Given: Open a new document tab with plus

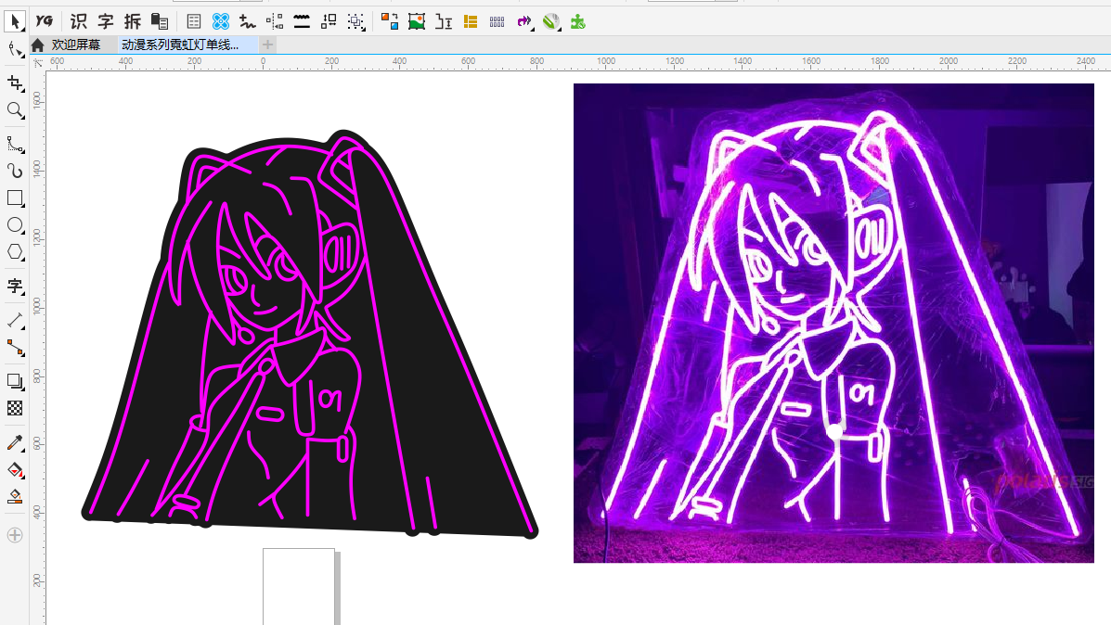Looking at the screenshot, I should pyautogui.click(x=267, y=45).
